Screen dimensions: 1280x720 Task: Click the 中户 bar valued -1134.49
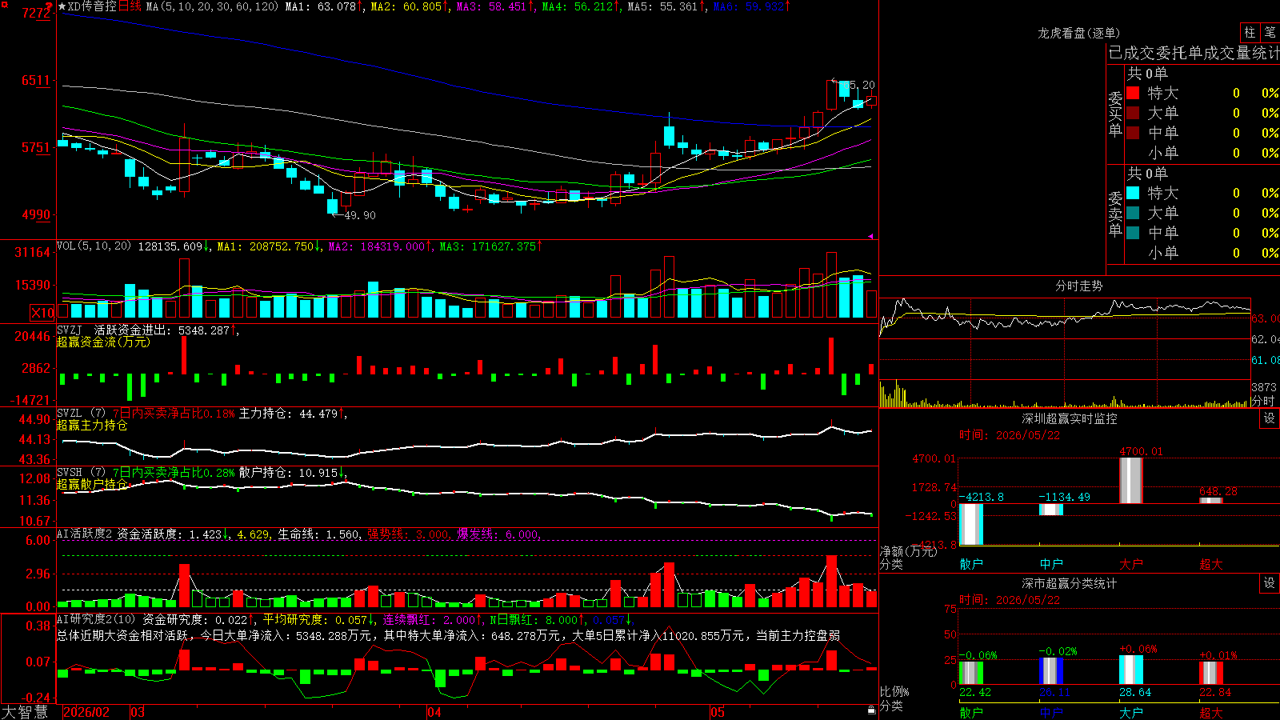[x=1051, y=510]
